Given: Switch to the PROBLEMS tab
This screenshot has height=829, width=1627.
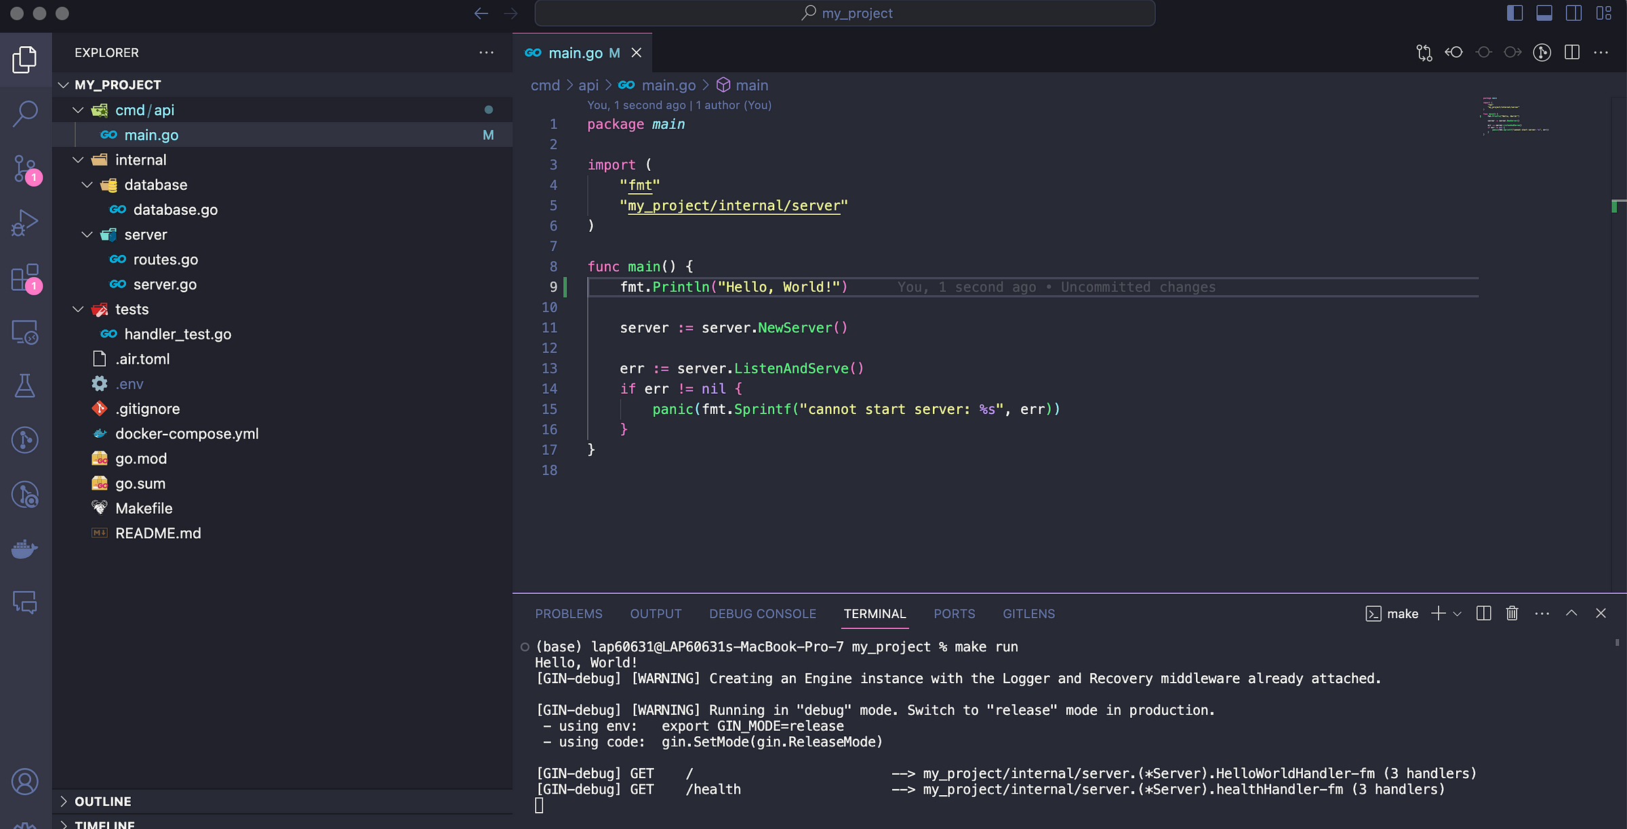Looking at the screenshot, I should (568, 613).
